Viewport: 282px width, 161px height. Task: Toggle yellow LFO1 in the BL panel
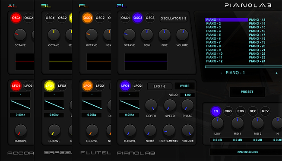tap(50, 86)
